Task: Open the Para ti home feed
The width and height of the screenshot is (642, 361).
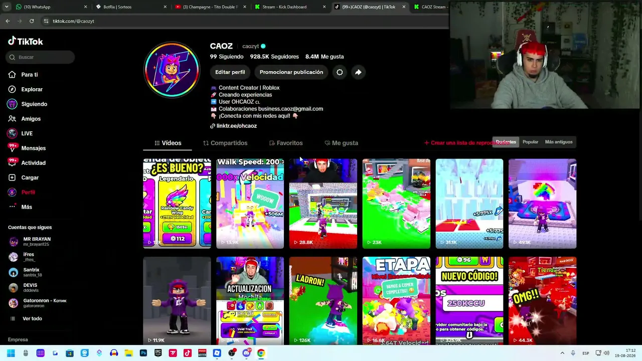Action: (24, 75)
